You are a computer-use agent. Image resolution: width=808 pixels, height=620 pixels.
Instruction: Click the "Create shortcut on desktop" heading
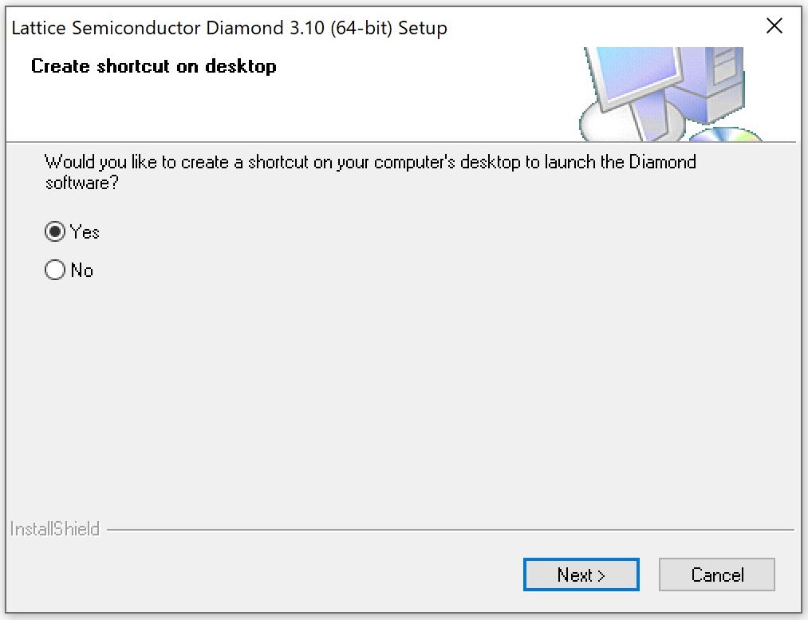[x=154, y=66]
